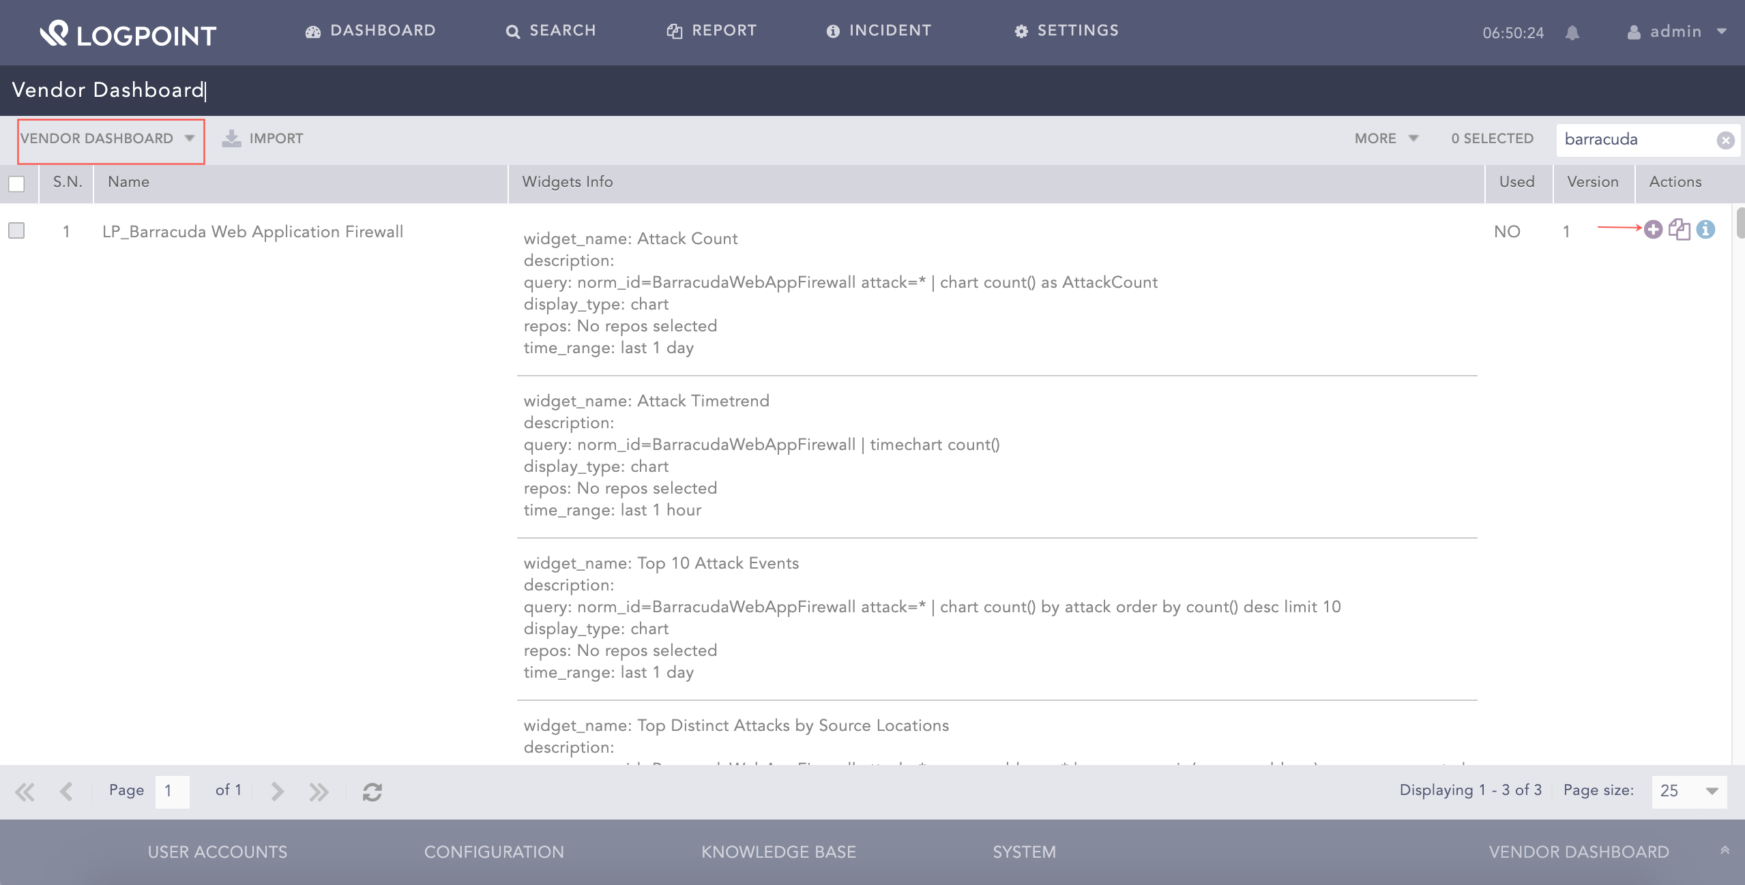Image resolution: width=1745 pixels, height=885 pixels.
Task: Click the Logpoint logo
Action: coord(128,33)
